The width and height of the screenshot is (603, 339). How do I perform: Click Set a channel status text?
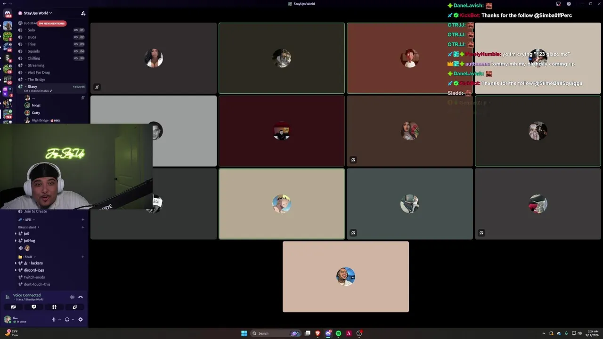(36, 91)
